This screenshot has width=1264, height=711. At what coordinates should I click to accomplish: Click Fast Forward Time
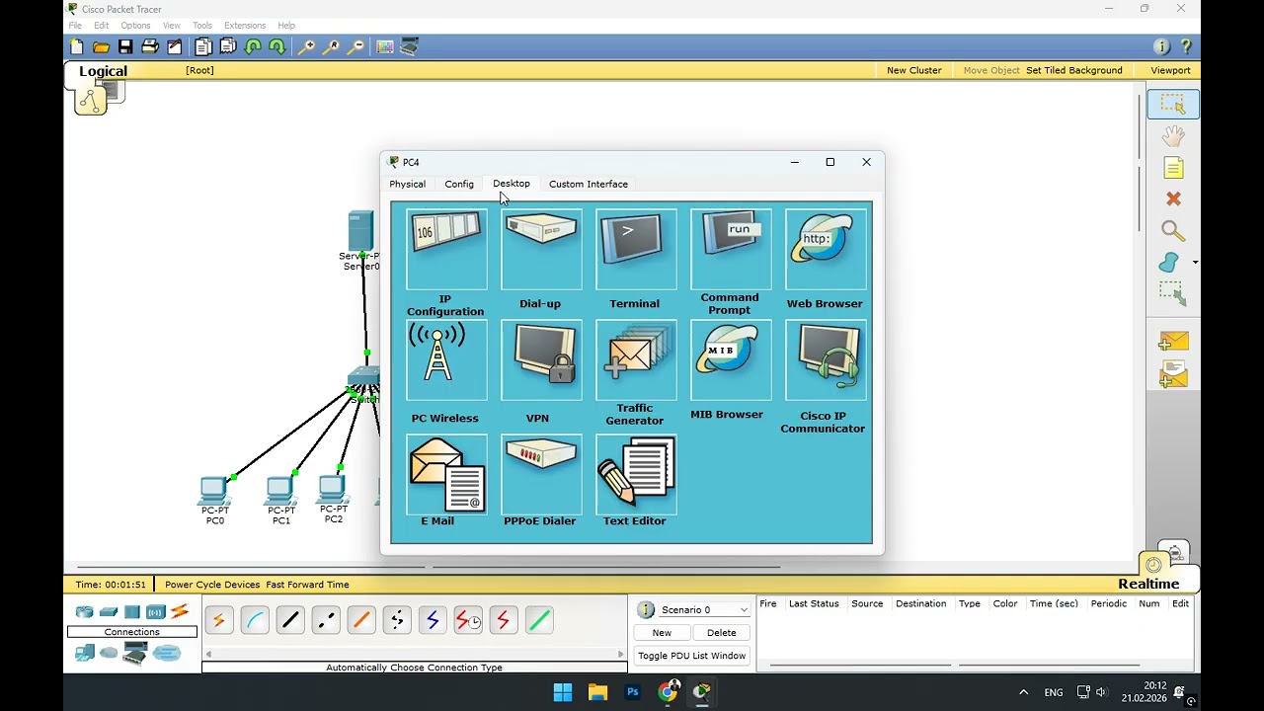click(307, 585)
